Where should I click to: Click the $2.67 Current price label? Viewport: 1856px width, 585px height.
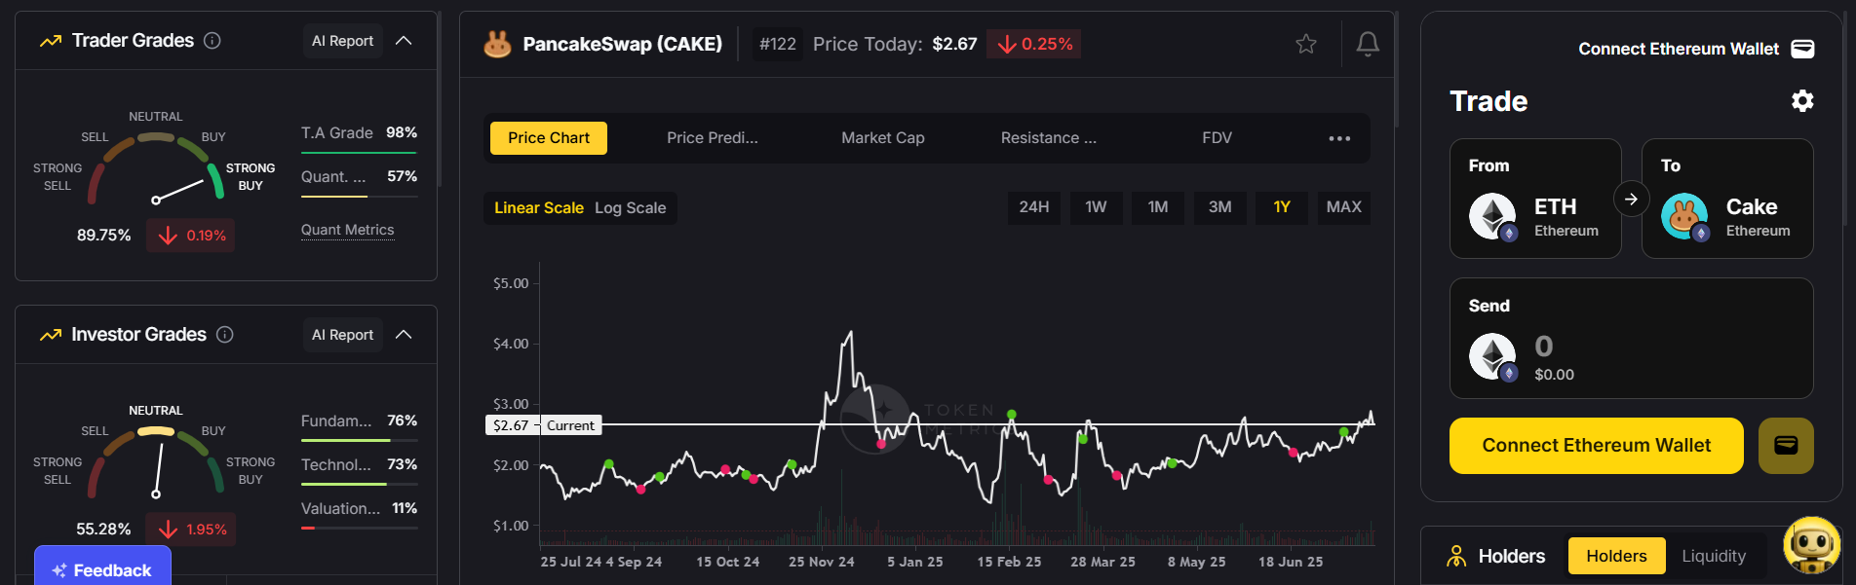pyautogui.click(x=544, y=425)
